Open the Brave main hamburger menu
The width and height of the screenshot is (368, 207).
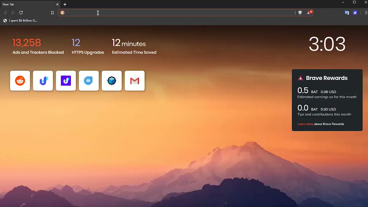coord(366,13)
